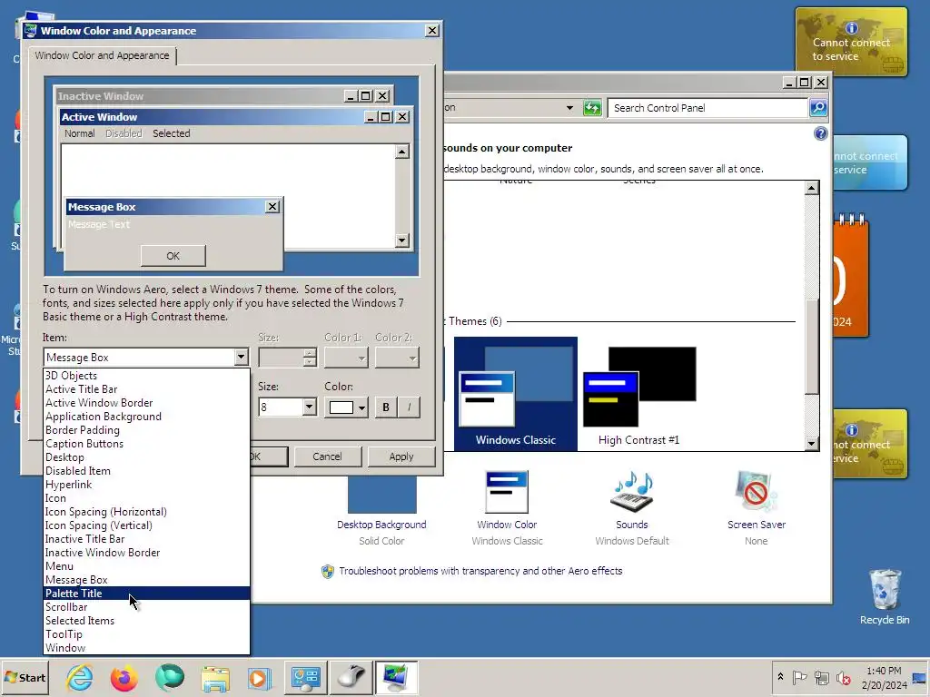Viewport: 930px width, 697px height.
Task: Toggle the Italic font button
Action: [x=409, y=407]
